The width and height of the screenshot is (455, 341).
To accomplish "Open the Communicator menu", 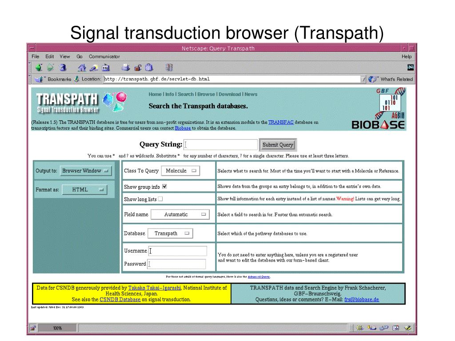I will tap(104, 56).
